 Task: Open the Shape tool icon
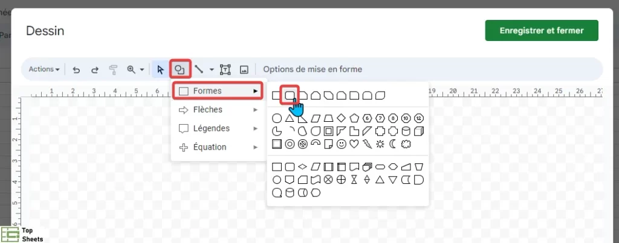180,70
